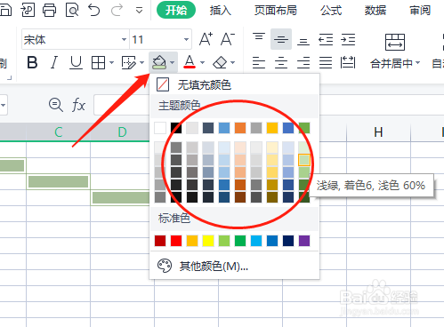
Task: Expand the draw border dropdown arrow
Action: pyautogui.click(x=141, y=62)
